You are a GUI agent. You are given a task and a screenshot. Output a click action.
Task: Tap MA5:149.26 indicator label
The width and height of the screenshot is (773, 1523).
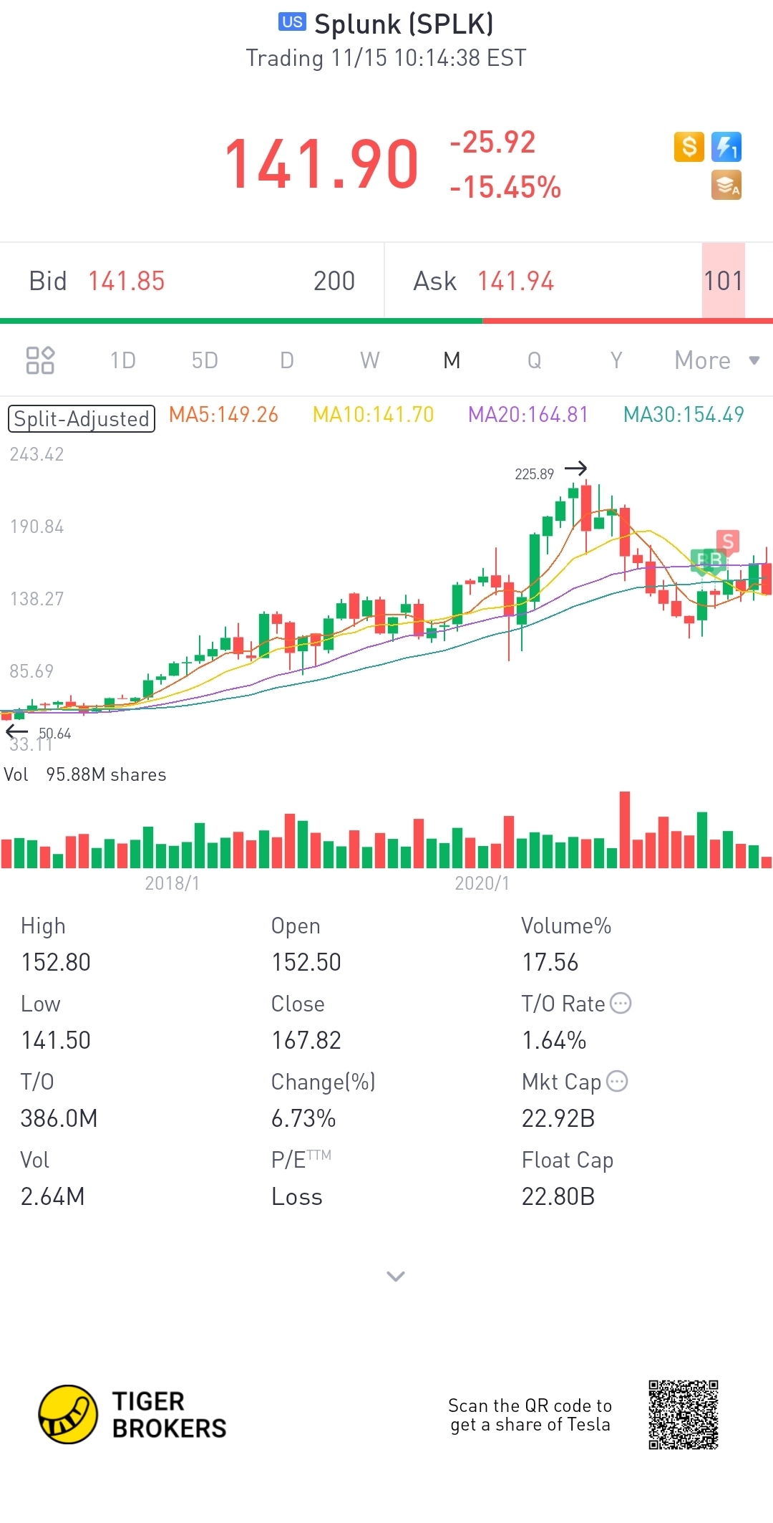tap(223, 414)
